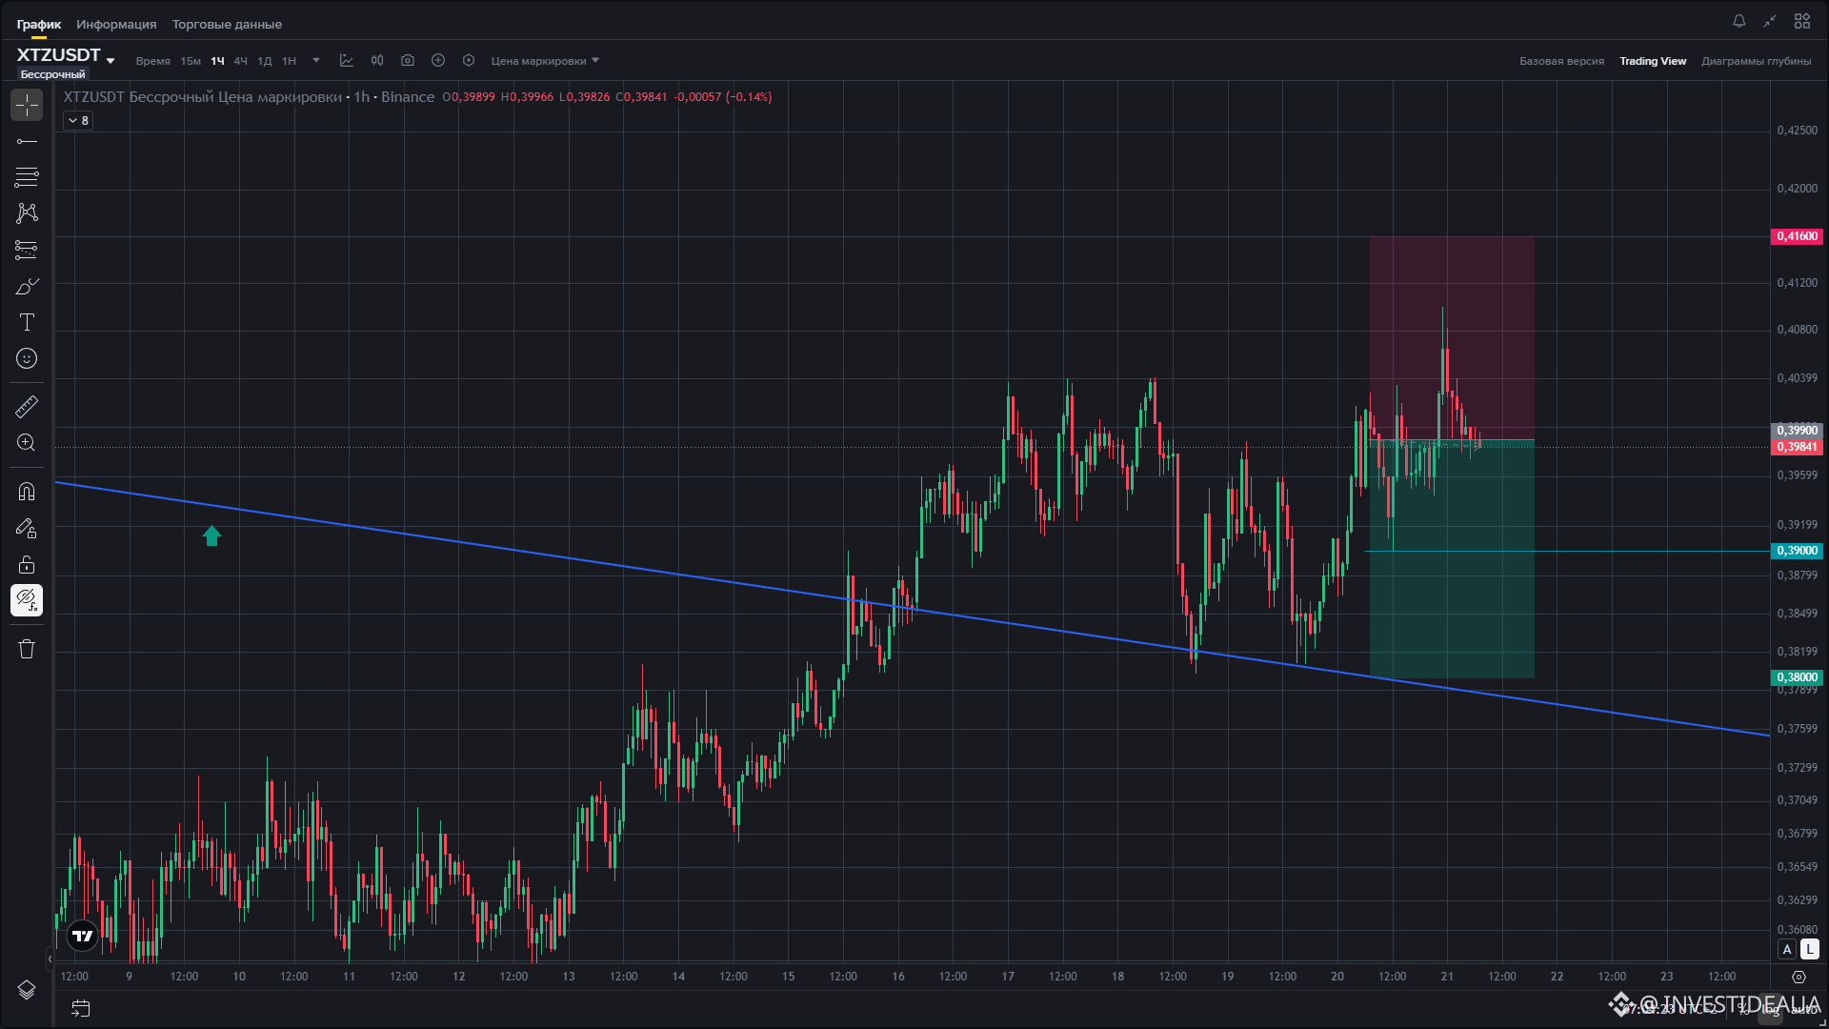Select the text annotation tool
Screen dimensions: 1829x1029
(x=27, y=322)
